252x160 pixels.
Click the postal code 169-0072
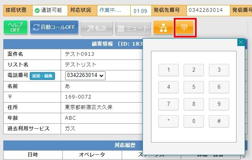[x=78, y=97]
